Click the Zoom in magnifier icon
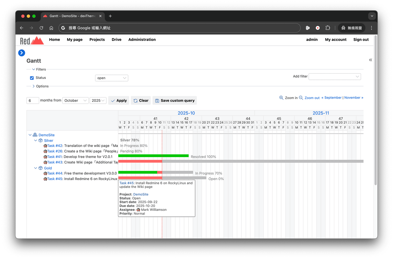The width and height of the screenshot is (393, 259). click(x=281, y=98)
